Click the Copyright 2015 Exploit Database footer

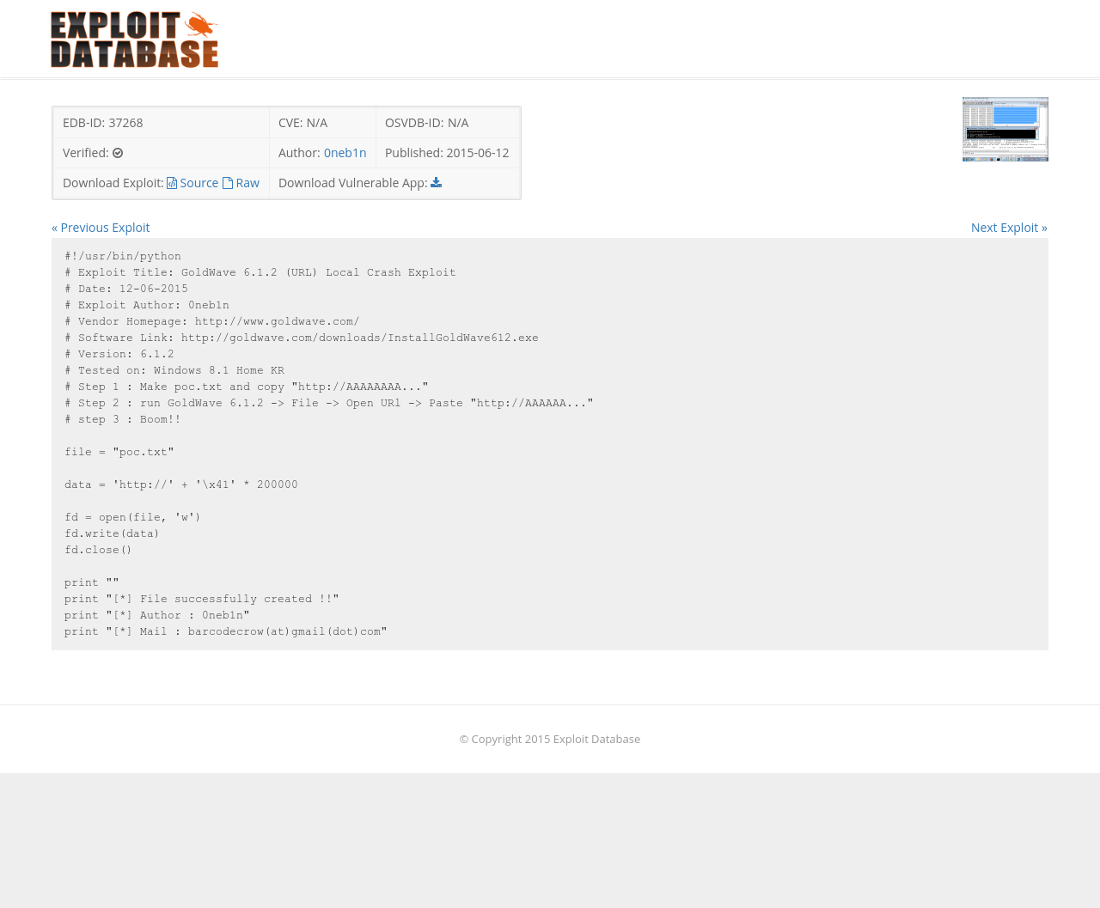coord(550,739)
